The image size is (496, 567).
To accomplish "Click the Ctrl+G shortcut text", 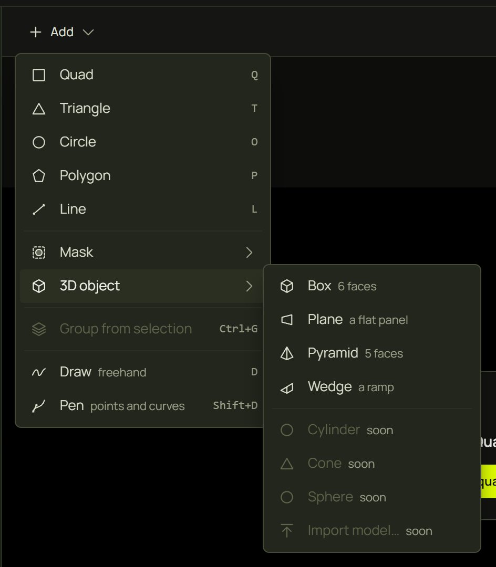I will (x=239, y=329).
